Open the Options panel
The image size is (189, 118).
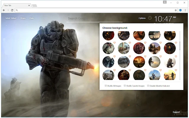142,18
